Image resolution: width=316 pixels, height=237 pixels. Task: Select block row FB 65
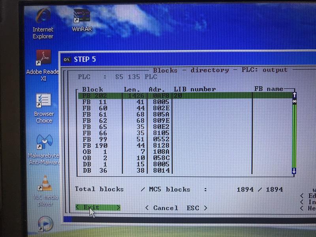tap(185, 127)
